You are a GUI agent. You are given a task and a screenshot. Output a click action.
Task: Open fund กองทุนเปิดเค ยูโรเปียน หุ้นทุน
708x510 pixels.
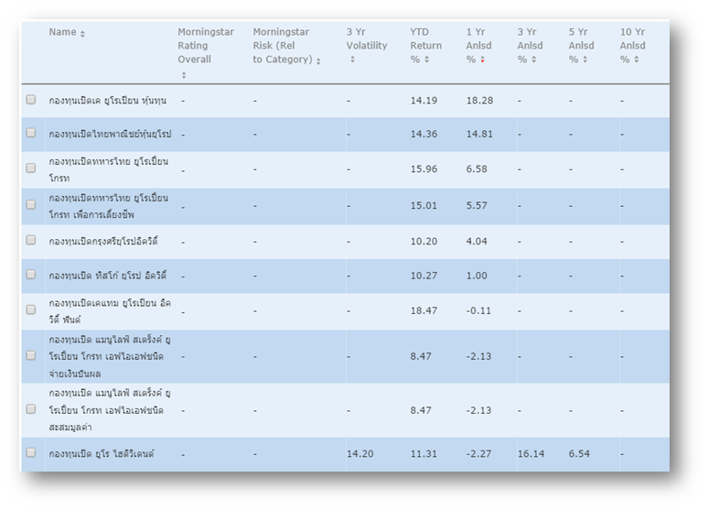point(108,100)
